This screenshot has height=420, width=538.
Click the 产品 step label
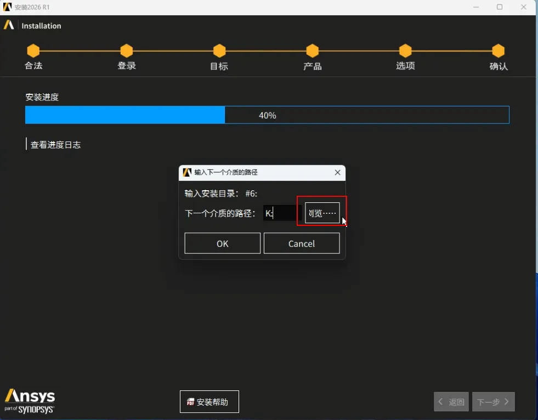click(x=312, y=66)
